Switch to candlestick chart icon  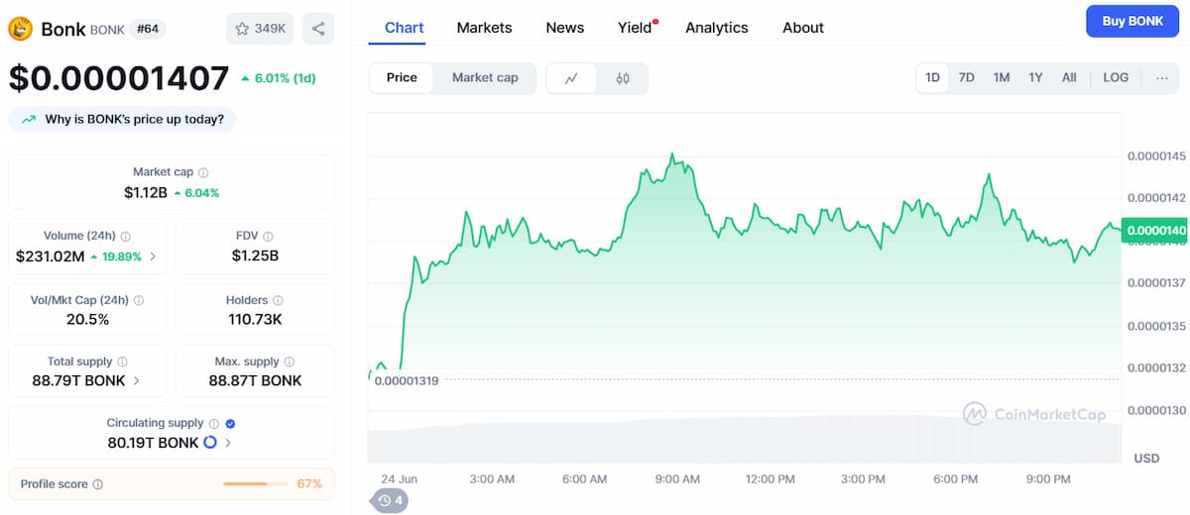[623, 78]
